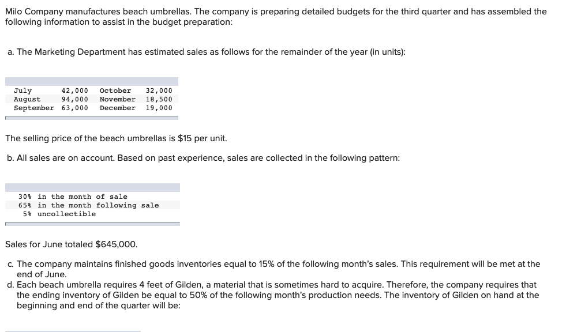Screen dimensions: 566x332
Task: Click the 'Milo Company manufactures' opening paragraph
Action: 276,17
